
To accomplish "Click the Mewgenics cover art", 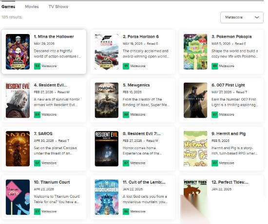I will (107, 100).
